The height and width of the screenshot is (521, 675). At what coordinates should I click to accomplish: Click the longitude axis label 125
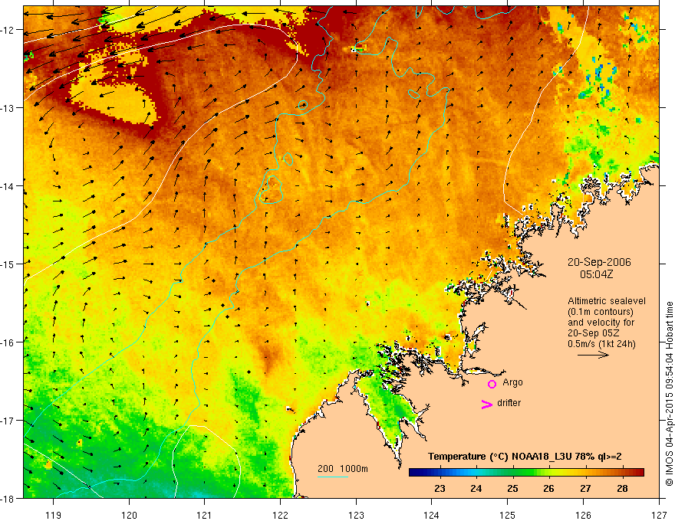(508, 515)
